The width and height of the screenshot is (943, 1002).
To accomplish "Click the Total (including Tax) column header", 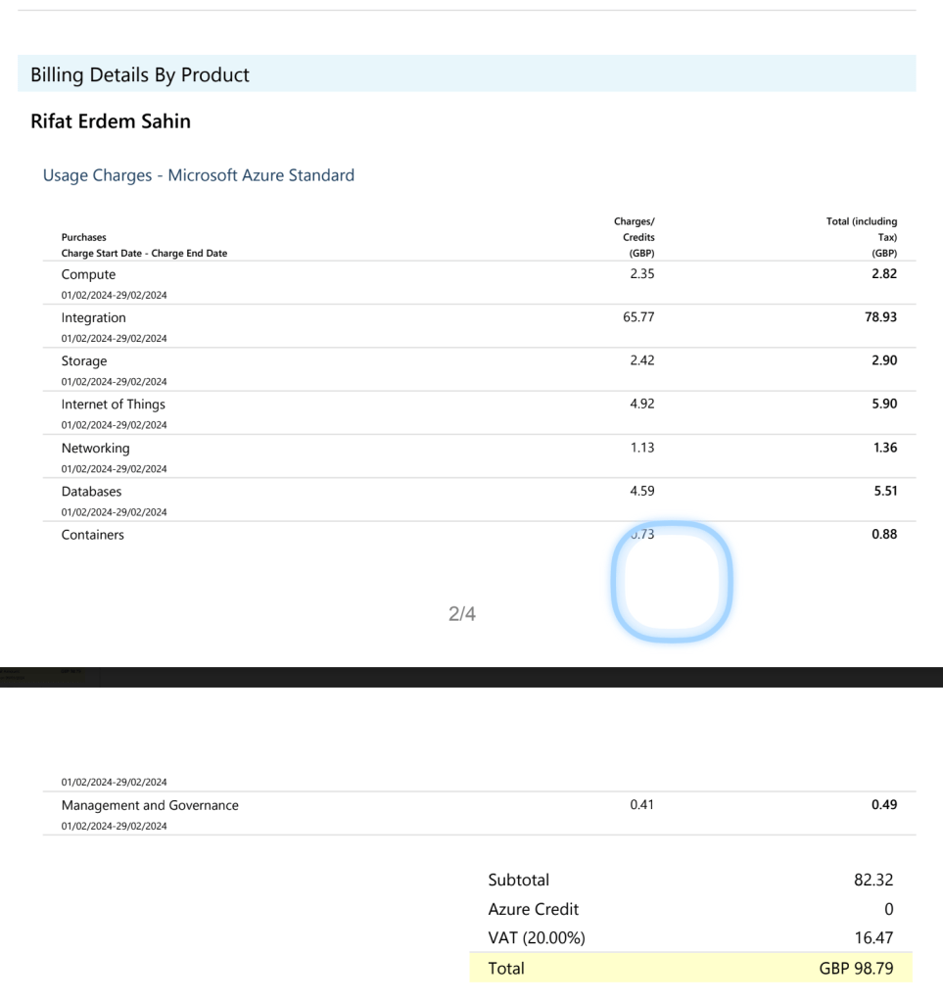I will point(861,237).
